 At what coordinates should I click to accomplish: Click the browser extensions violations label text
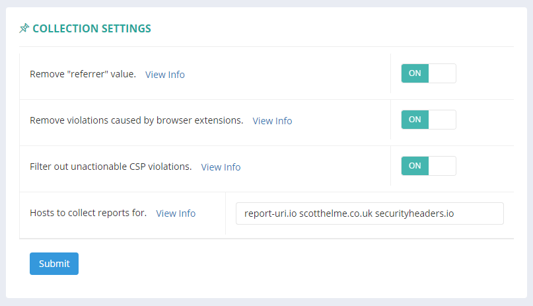point(136,120)
